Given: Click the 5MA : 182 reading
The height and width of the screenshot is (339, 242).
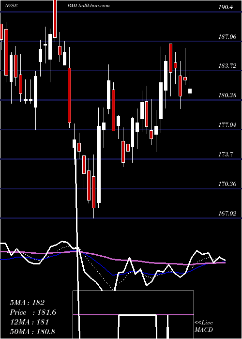Looking at the screenshot, I should click(27, 303).
